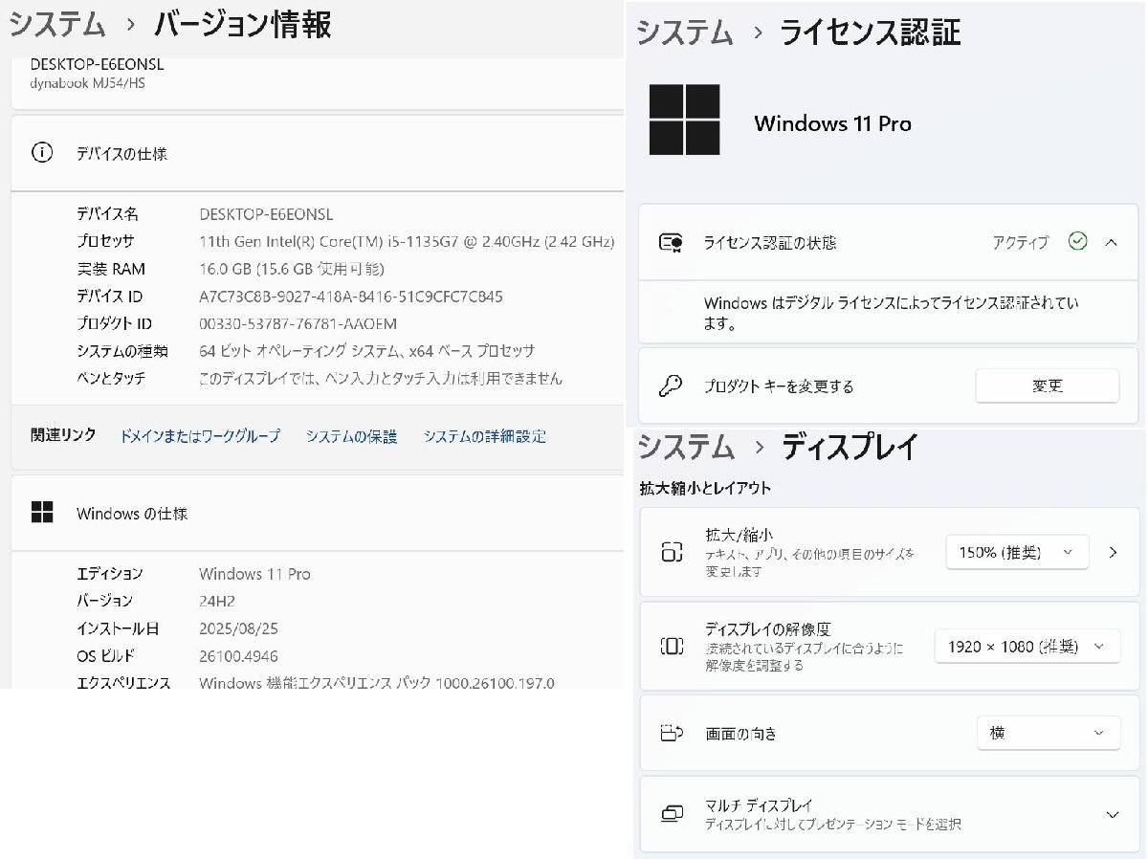Click the ディスプレイの解像度 label
This screenshot has height=859, width=1148.
tap(768, 628)
